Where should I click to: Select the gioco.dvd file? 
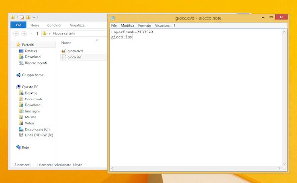pos(75,51)
